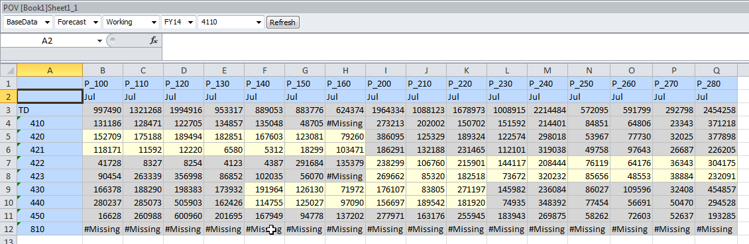
Task: Click the Refresh button
Action: click(283, 22)
